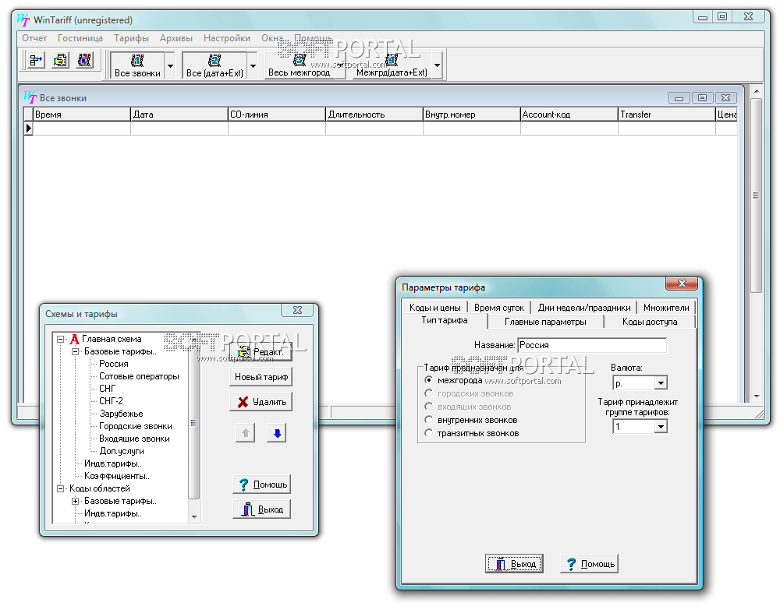Click Помощь in Параметры тарифа dialog

[x=590, y=564]
